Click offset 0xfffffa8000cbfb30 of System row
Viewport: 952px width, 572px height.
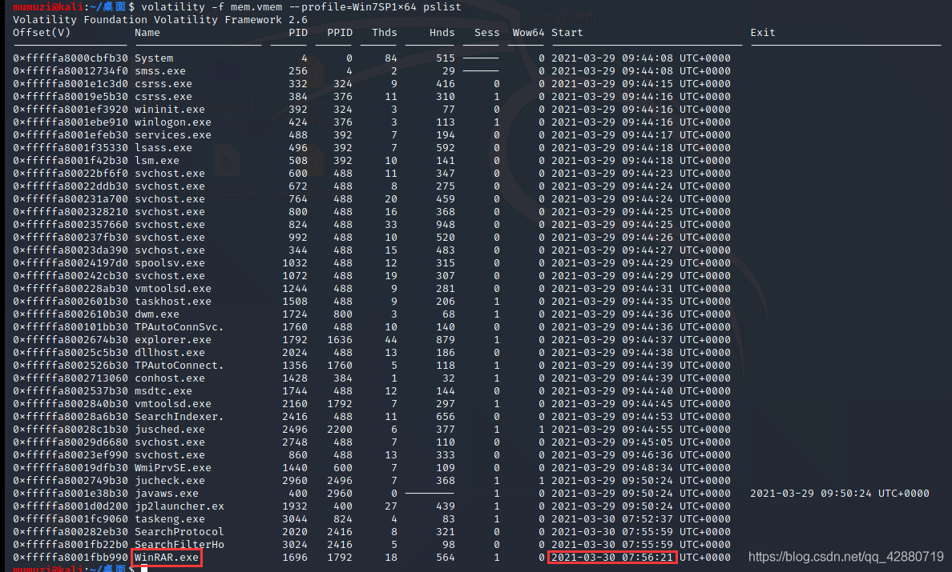coord(71,58)
